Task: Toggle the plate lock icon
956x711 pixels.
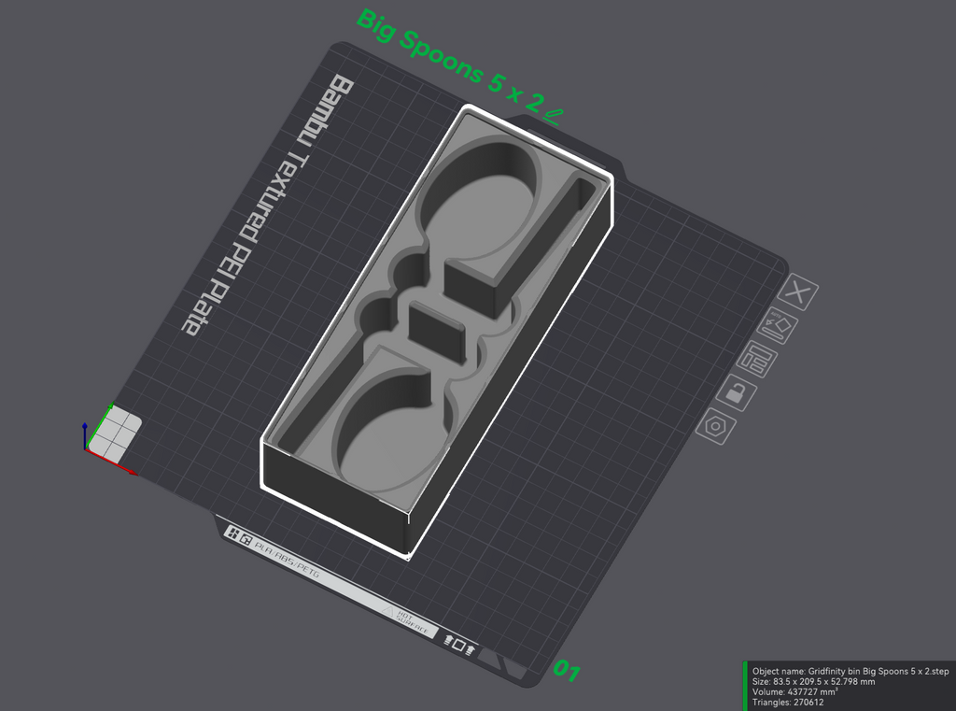Action: coord(736,393)
